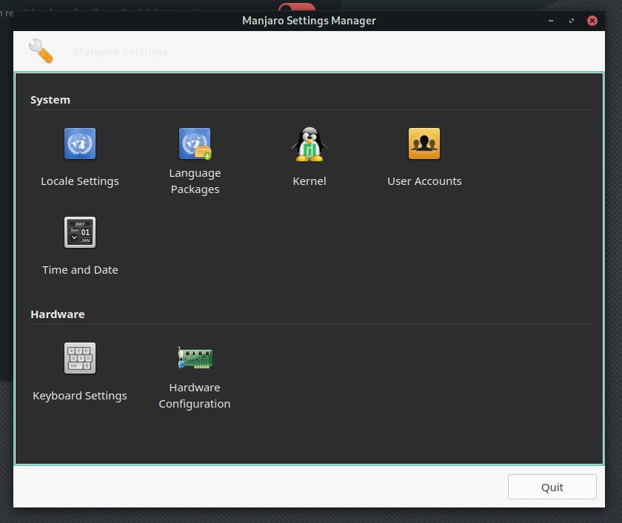Viewport: 622px width, 523px height.
Task: Click the "Hardware Configuration" label
Action: pos(195,396)
